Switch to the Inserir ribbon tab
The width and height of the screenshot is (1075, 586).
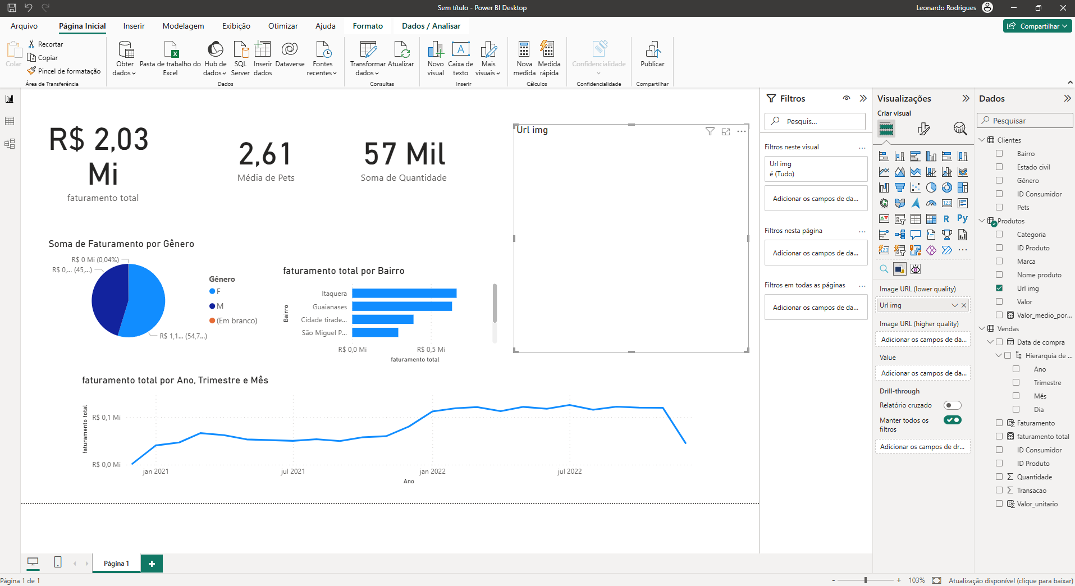(x=134, y=26)
